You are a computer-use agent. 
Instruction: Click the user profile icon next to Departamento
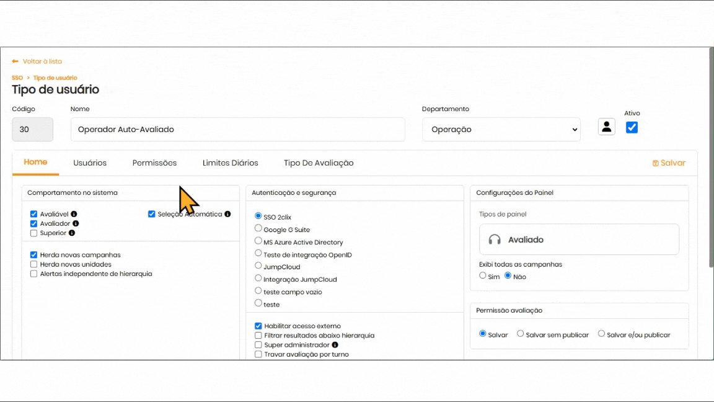606,127
